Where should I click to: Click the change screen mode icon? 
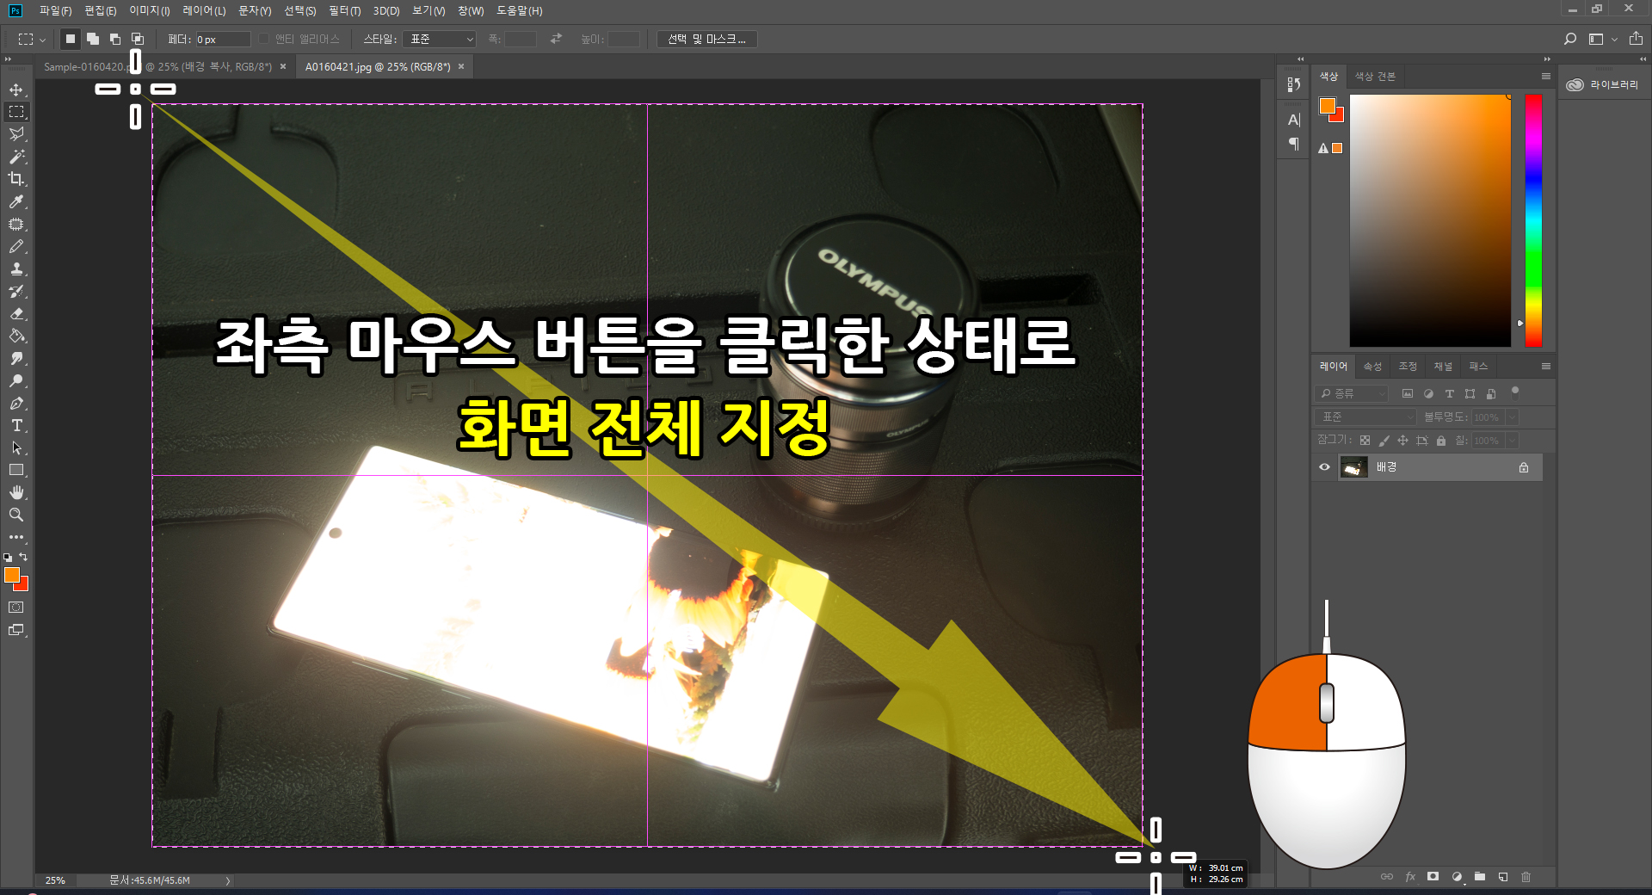pyautogui.click(x=16, y=630)
